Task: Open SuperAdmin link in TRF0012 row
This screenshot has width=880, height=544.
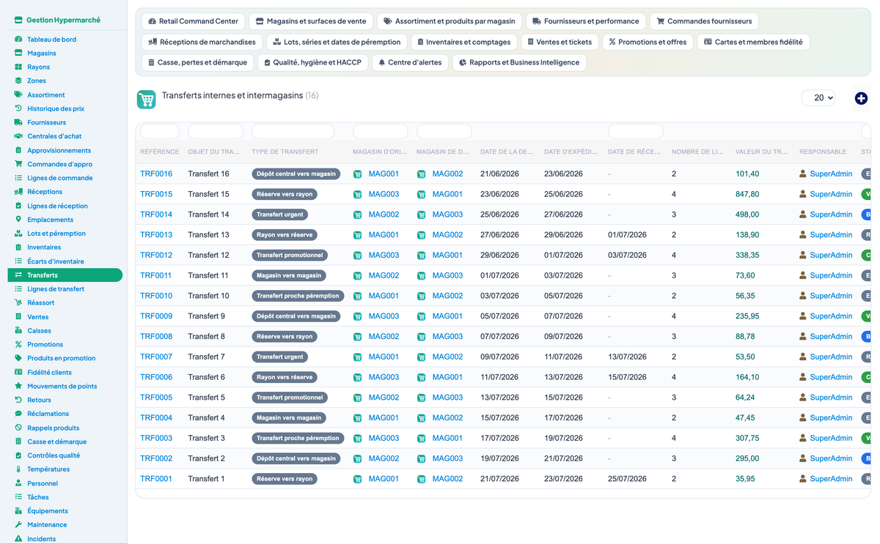Action: pyautogui.click(x=831, y=256)
